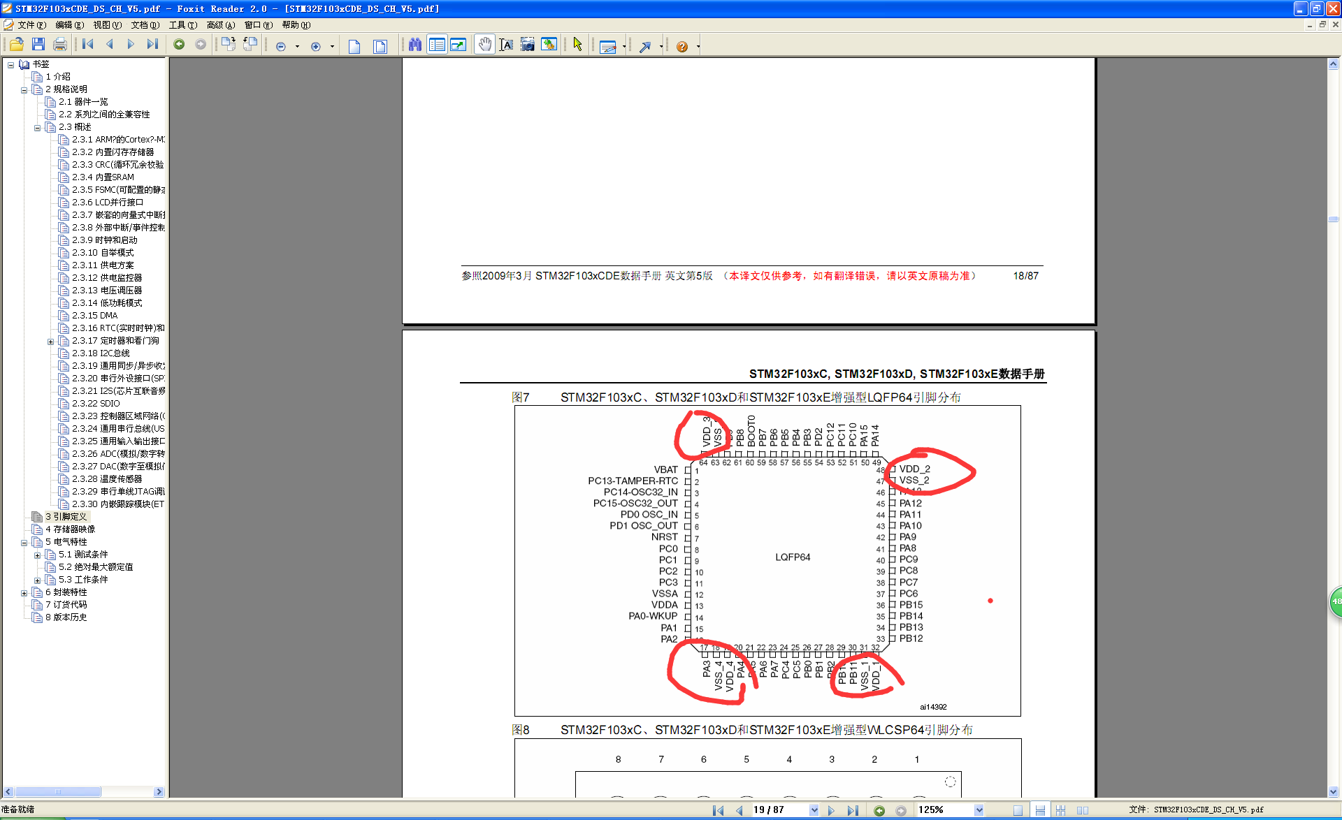The width and height of the screenshot is (1342, 820).
Task: Click the zoom in plus icon
Action: point(316,46)
